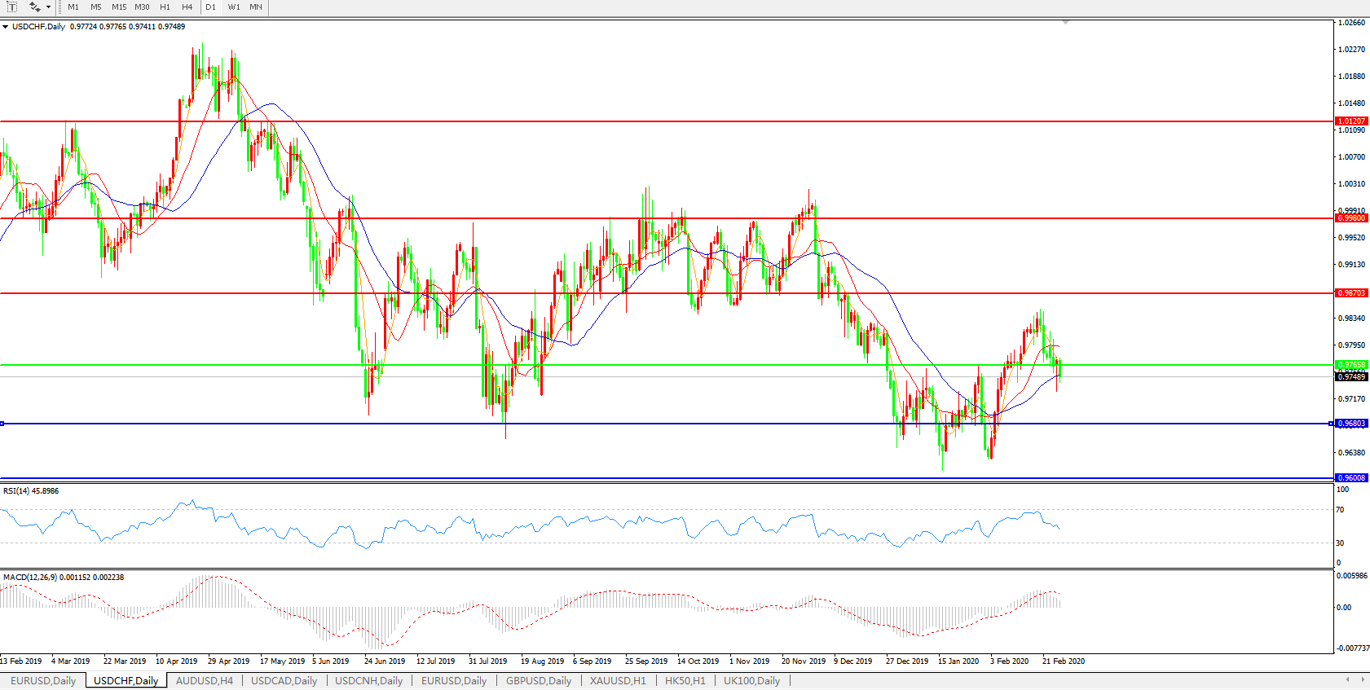Expand the USDCHF,Daily chart title triangle
The height and width of the screenshot is (690, 1370).
click(6, 27)
